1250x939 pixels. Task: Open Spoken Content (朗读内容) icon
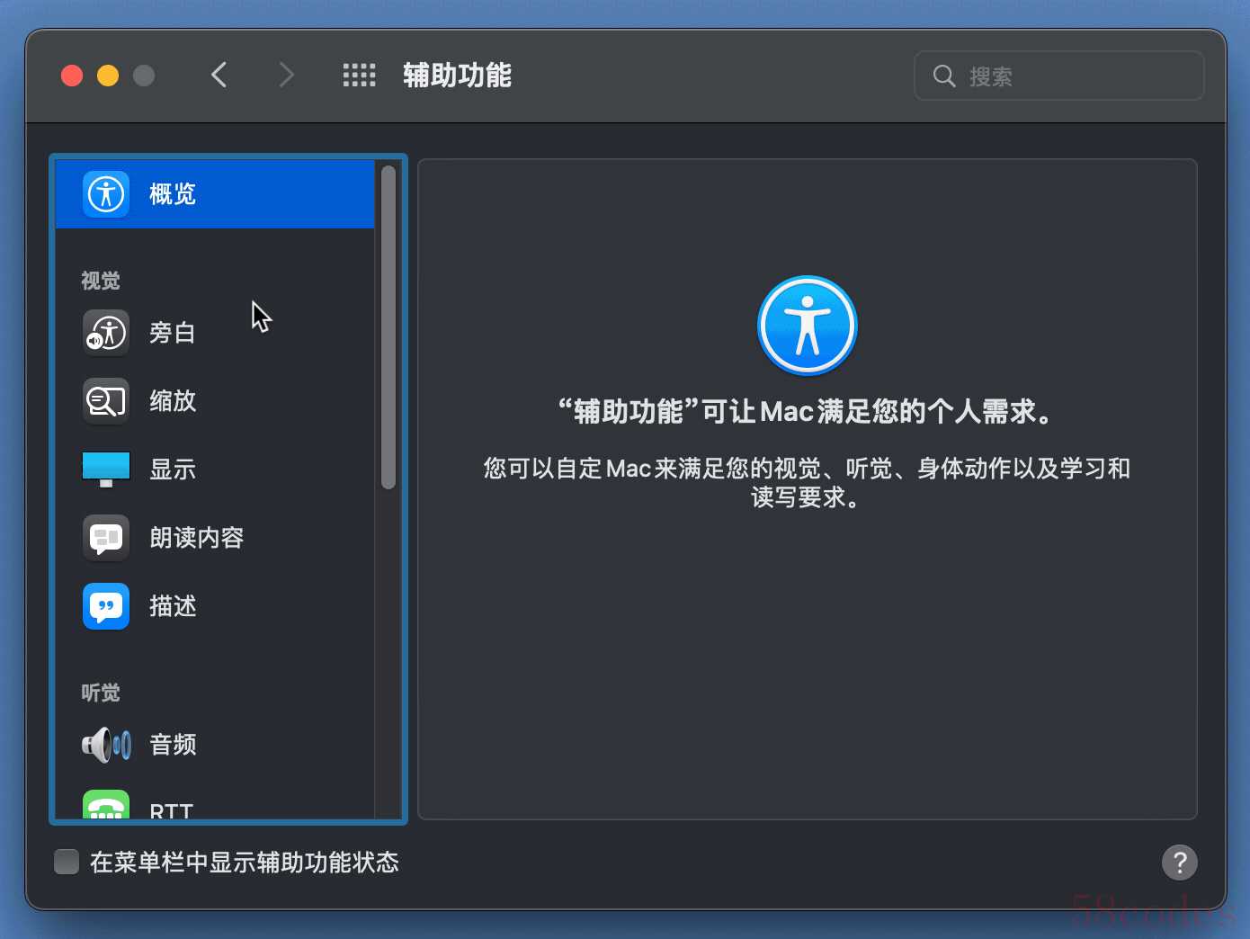coord(106,538)
